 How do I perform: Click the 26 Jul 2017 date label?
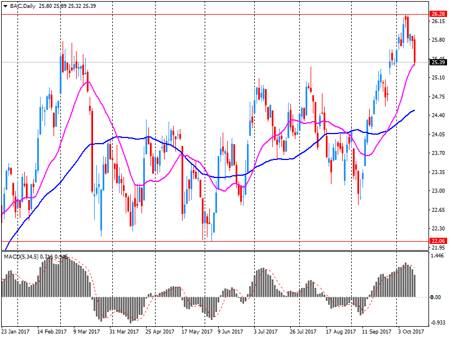pos(303,332)
